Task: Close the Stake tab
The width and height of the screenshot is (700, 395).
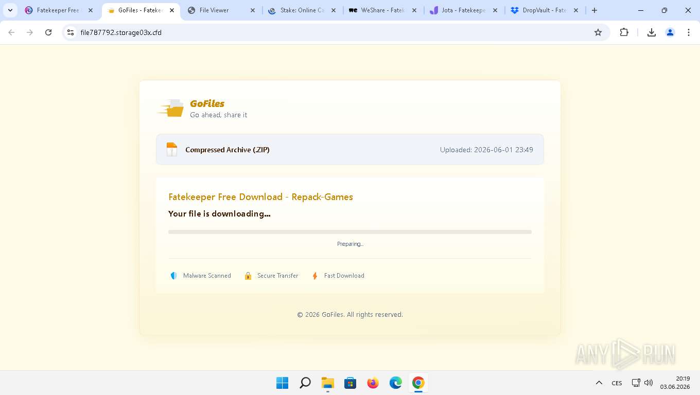Action: coord(334,10)
